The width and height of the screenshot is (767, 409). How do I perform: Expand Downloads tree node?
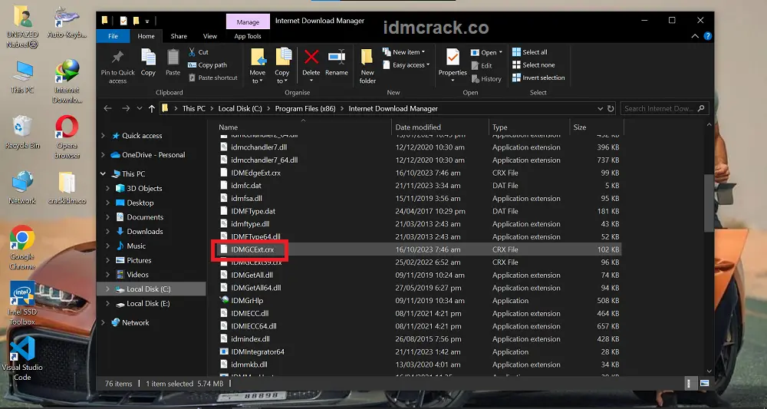coord(108,232)
